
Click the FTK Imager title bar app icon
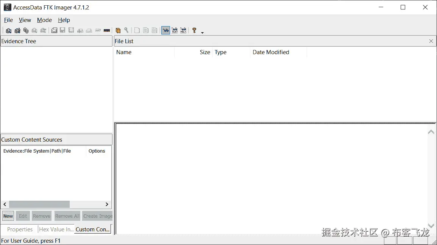click(x=8, y=7)
